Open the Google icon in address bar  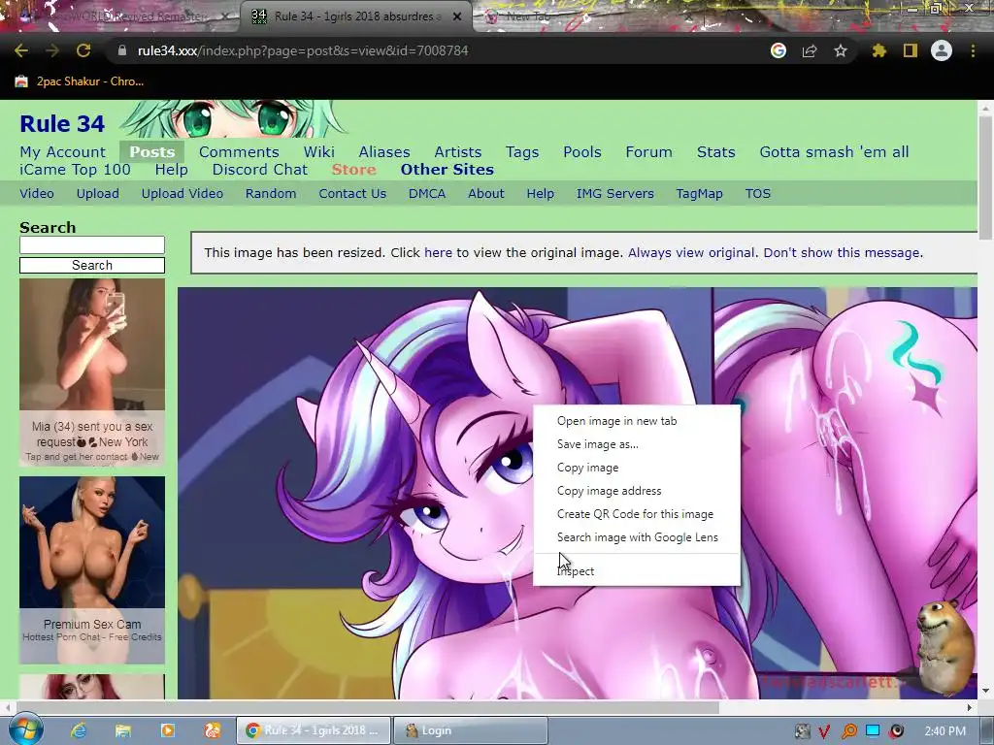click(779, 50)
